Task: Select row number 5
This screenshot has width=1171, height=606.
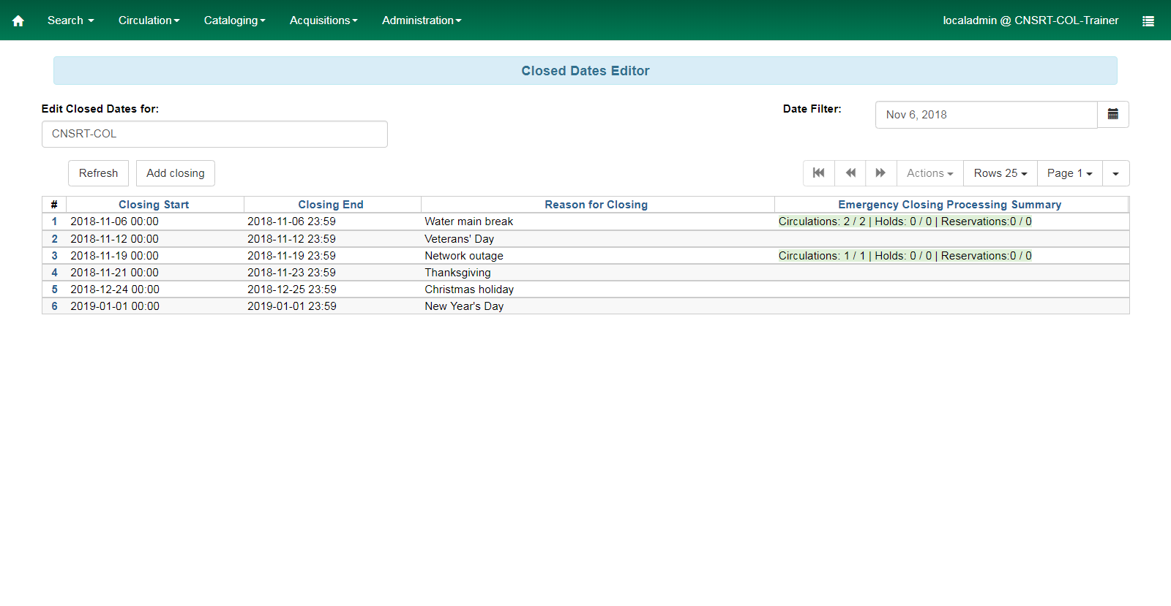Action: click(54, 289)
